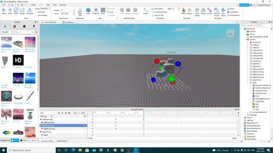Insert a LocalScript from Advanced section
Image resolution: width=273 pixels, height=153 pixels.
[232, 12]
